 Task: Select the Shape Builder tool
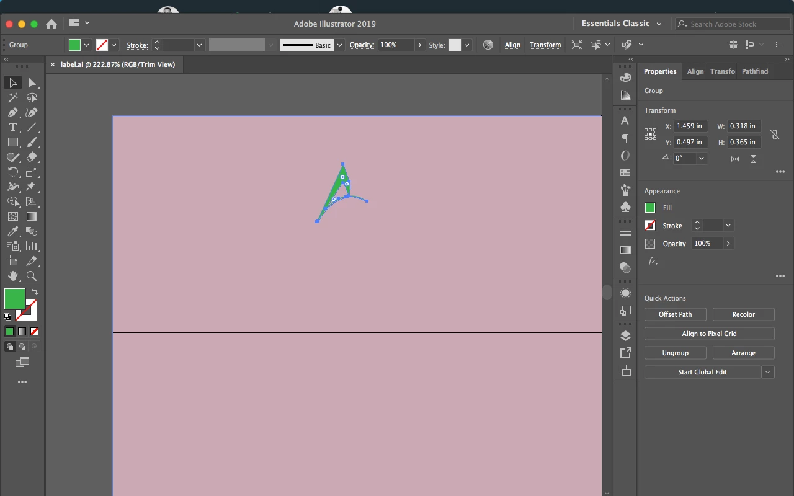[x=12, y=201]
